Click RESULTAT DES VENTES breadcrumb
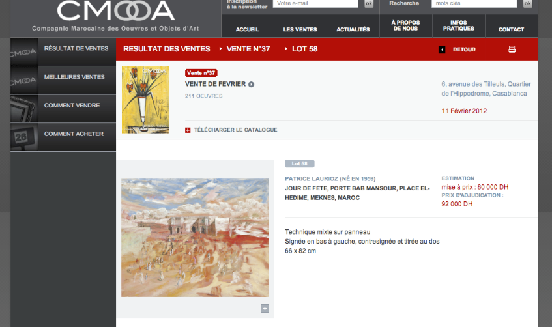This screenshot has width=552, height=327. (x=167, y=49)
